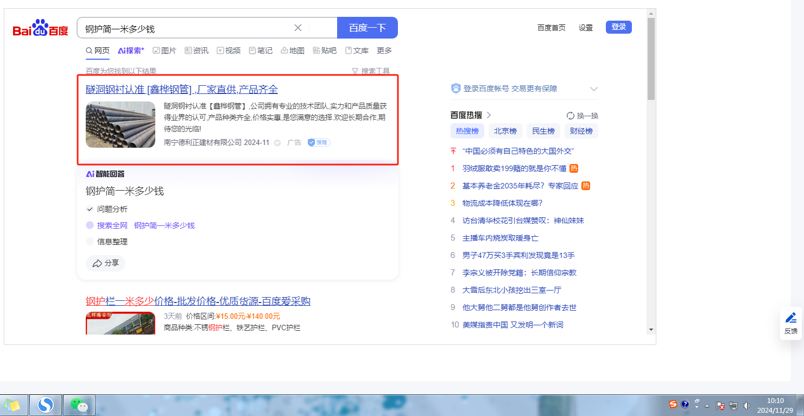This screenshot has height=416, width=804.
Task: Clear the search box with the X icon
Action: (x=298, y=28)
